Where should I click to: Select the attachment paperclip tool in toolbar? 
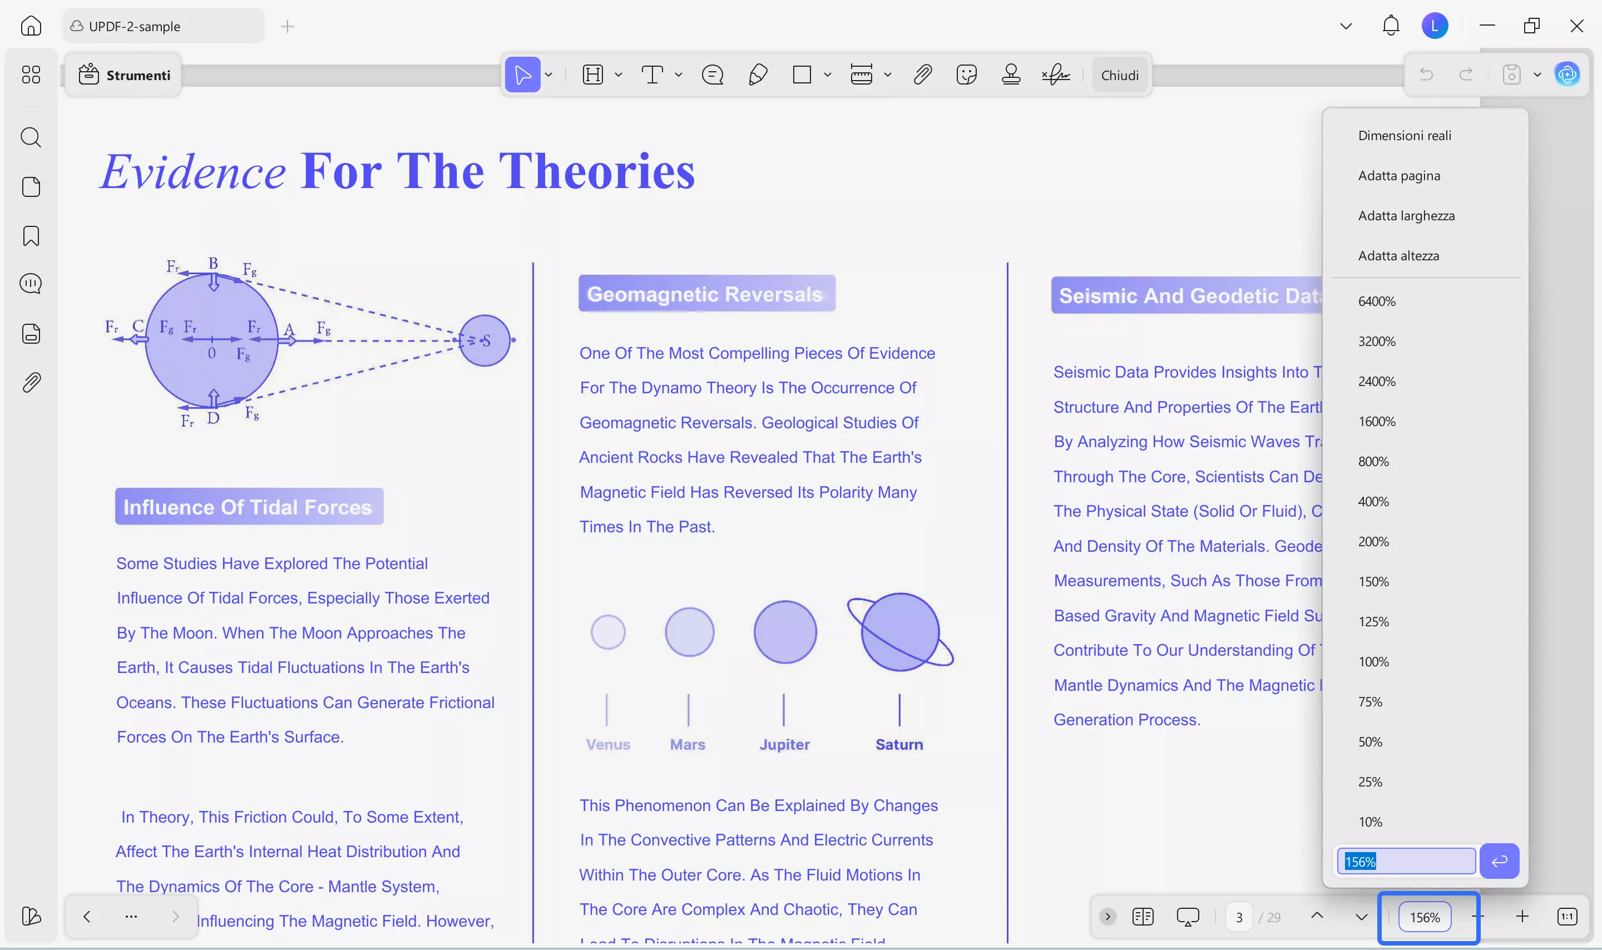[922, 75]
